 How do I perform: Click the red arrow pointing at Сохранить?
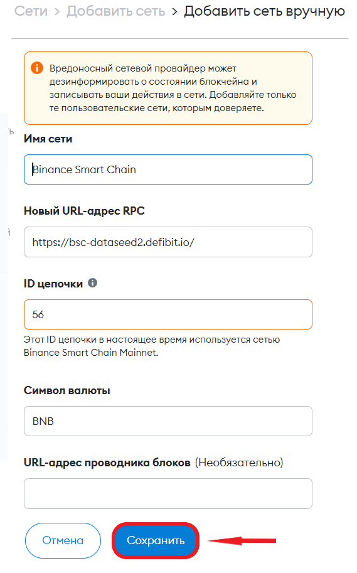click(242, 540)
